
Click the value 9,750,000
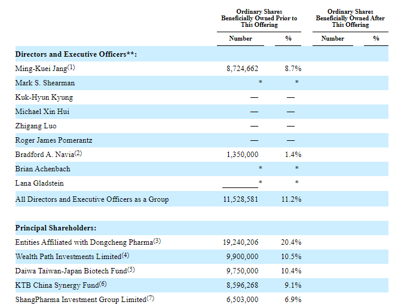[x=242, y=271]
